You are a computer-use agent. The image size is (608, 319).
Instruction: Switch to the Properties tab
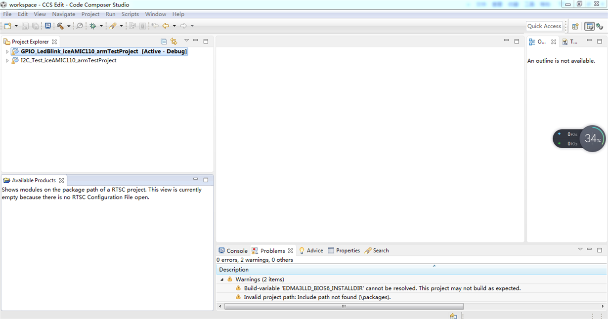point(344,251)
